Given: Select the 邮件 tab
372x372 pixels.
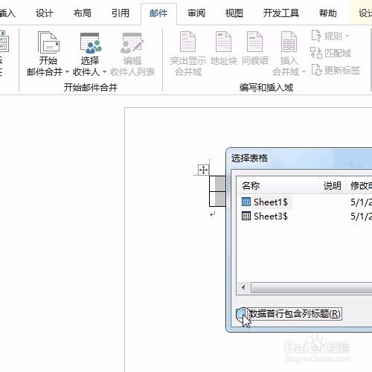Looking at the screenshot, I should (158, 13).
